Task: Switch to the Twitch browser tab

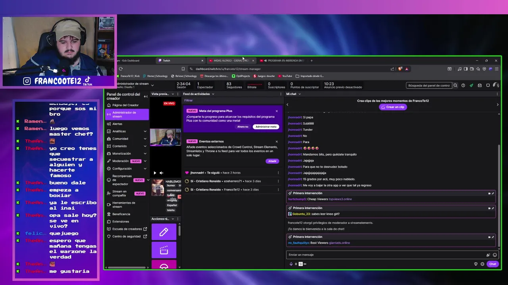Action: click(x=181, y=61)
